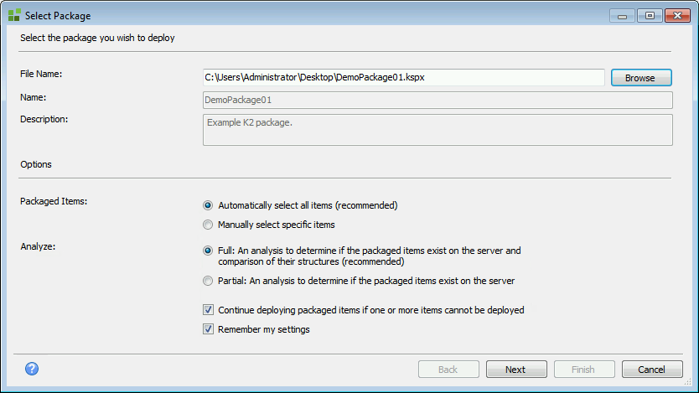Click the K2 app icon in title bar
Screen dimensions: 699x393
pyautogui.click(x=14, y=15)
